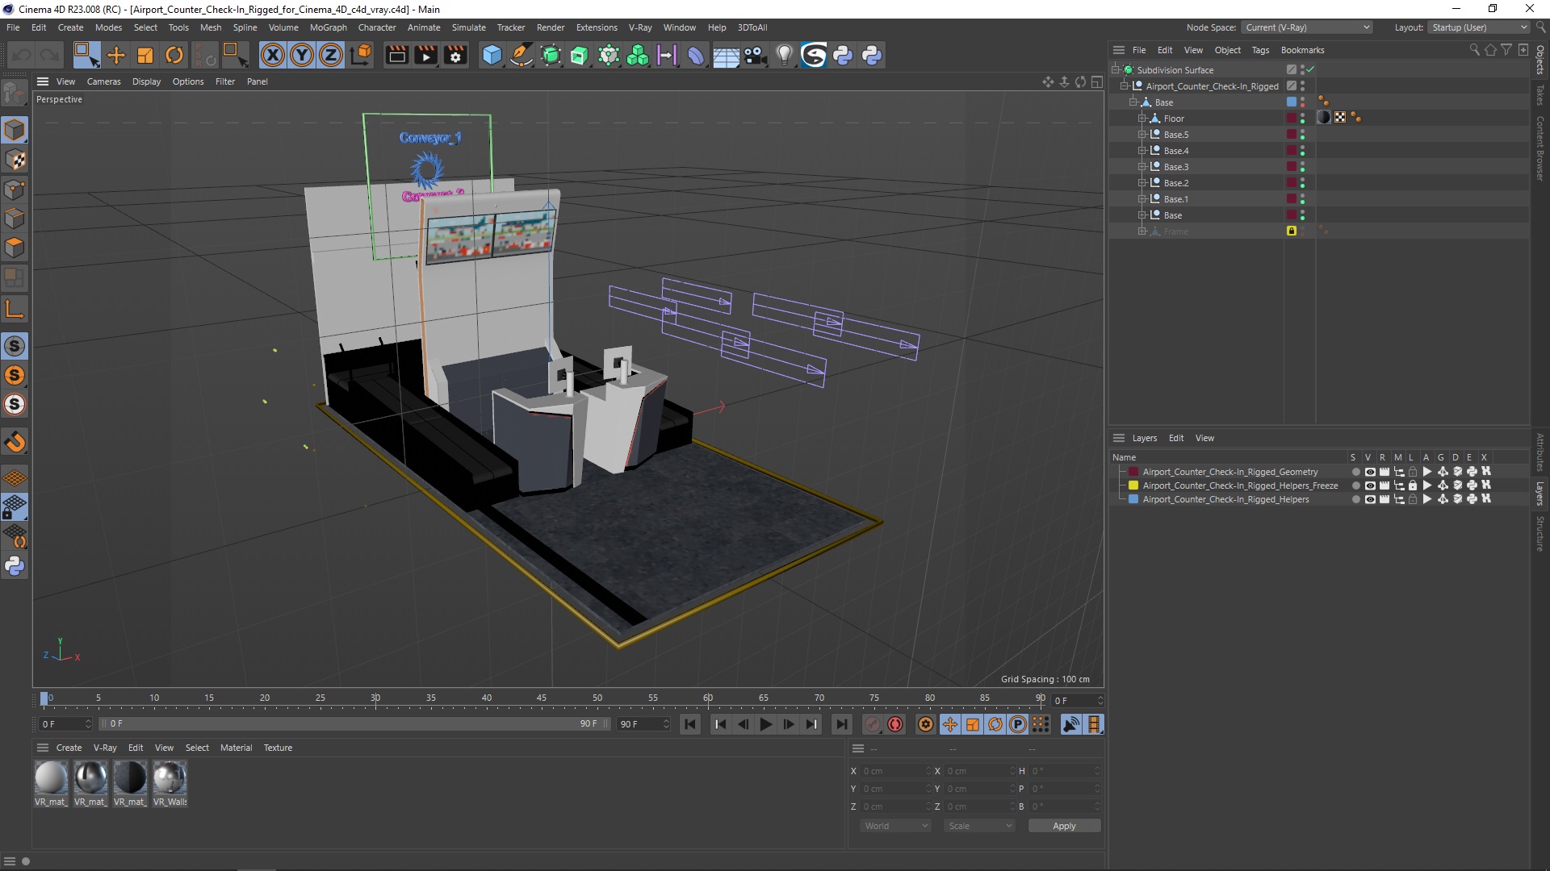Toggle Y axis lock
Screen dimensions: 1550x871
302,55
